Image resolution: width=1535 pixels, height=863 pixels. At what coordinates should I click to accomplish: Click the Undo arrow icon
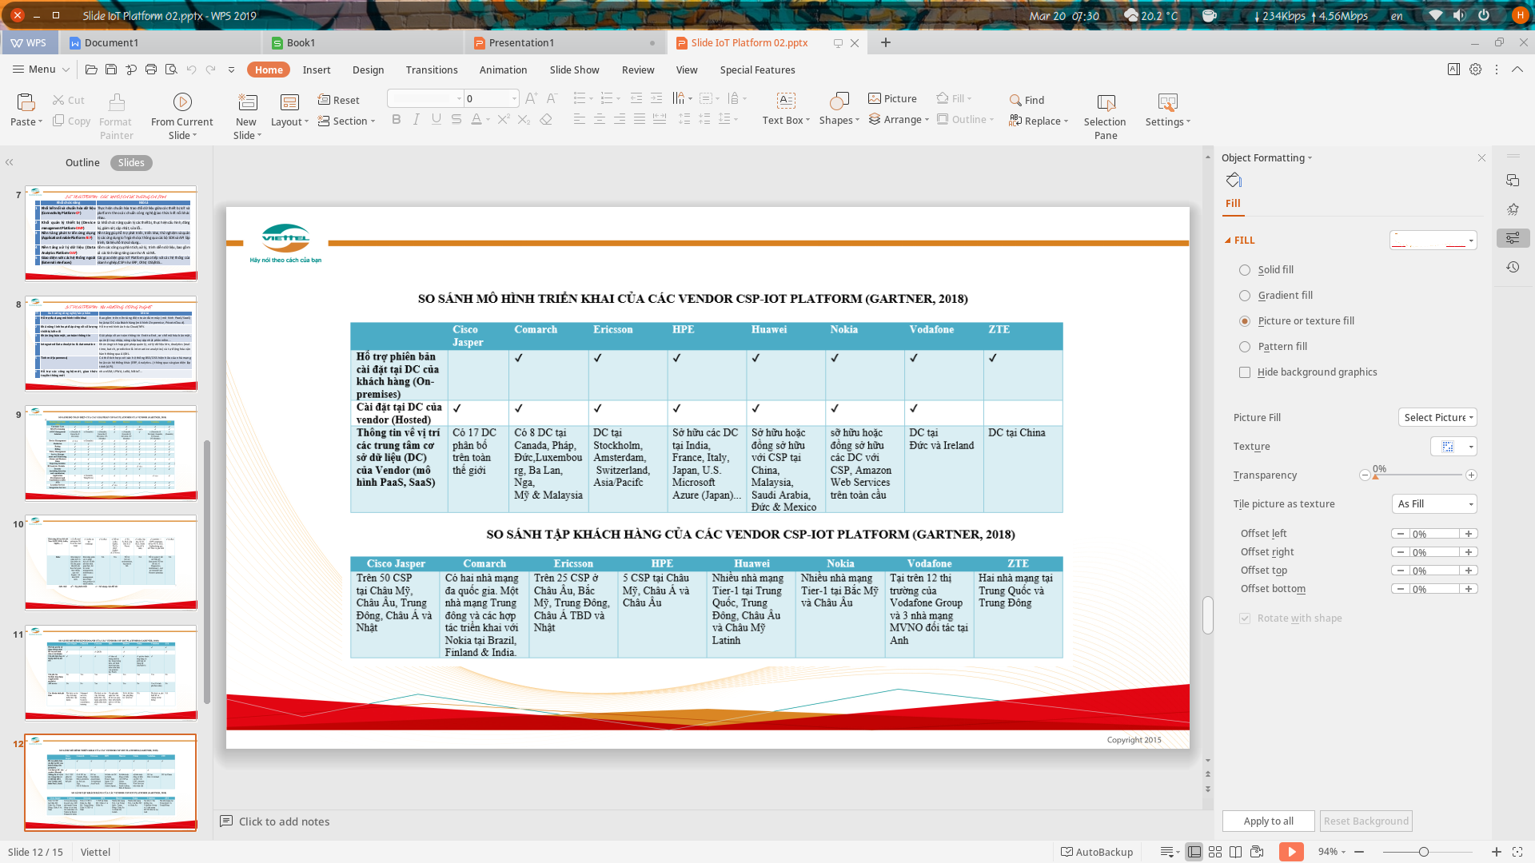pyautogui.click(x=191, y=70)
